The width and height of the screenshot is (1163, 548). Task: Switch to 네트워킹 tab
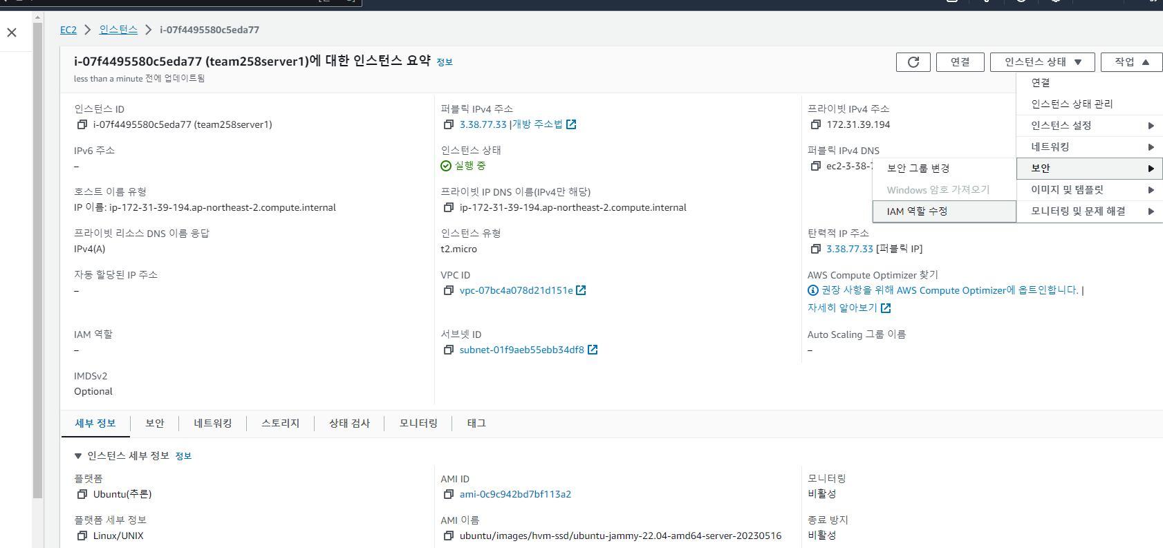(213, 424)
